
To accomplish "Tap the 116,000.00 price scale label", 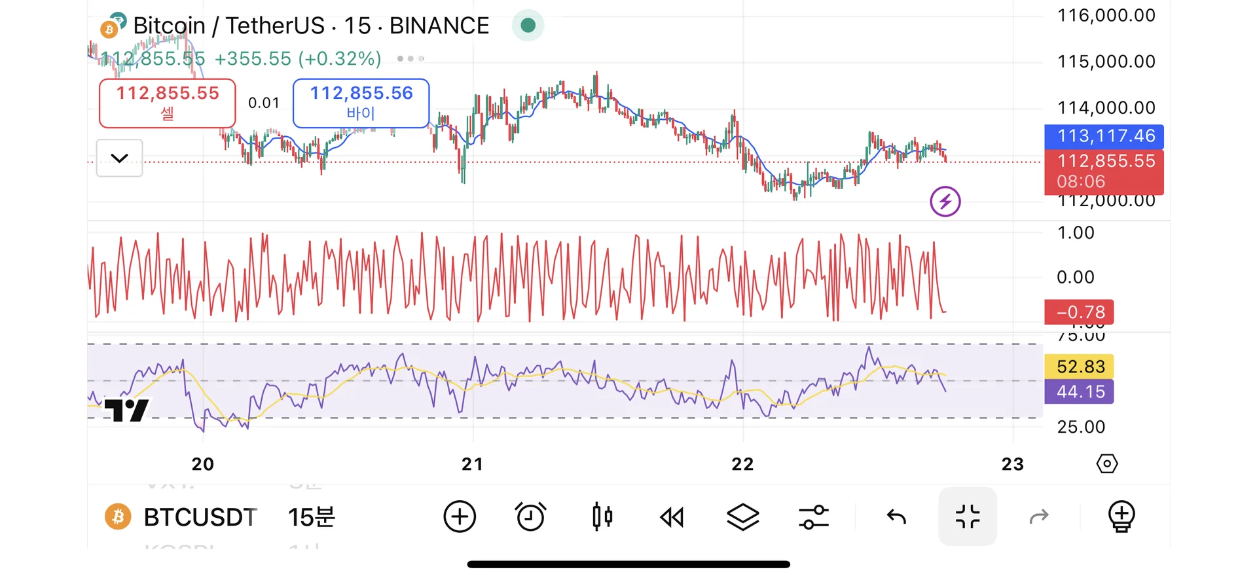I will [1106, 16].
